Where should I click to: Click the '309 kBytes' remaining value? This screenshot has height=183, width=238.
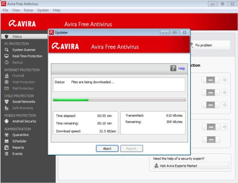coord(174,122)
